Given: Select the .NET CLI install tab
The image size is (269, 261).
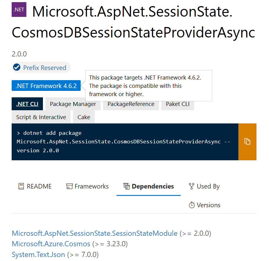Looking at the screenshot, I should click(x=27, y=104).
